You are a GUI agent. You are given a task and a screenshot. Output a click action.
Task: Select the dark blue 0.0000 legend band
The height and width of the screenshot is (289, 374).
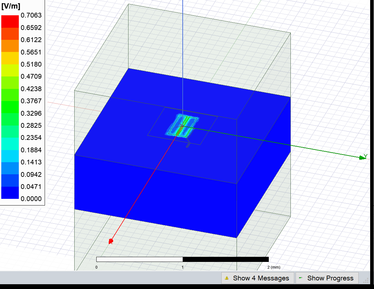tap(10, 193)
